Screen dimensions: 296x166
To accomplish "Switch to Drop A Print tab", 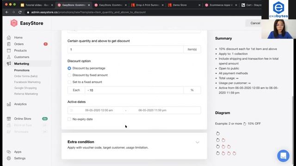I will click(x=148, y=5).
